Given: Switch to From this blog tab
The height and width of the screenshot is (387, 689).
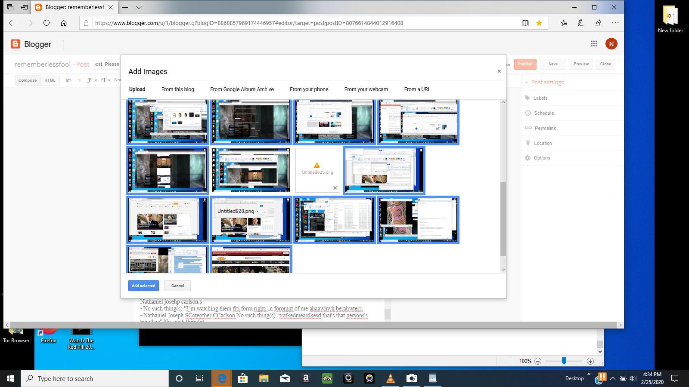Looking at the screenshot, I should coord(178,89).
